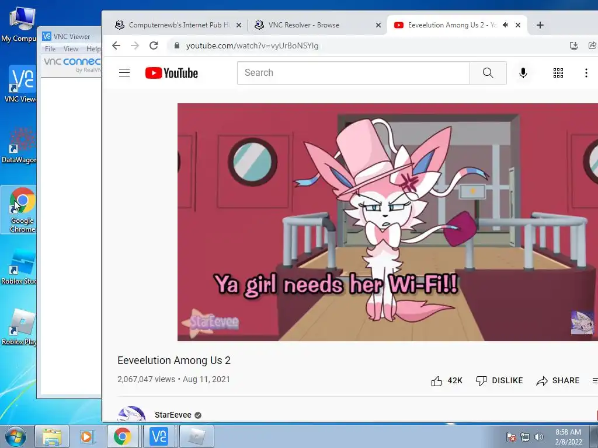Click the channel watermark in video corner
Screen dimensions: 598x448
pyautogui.click(x=582, y=322)
